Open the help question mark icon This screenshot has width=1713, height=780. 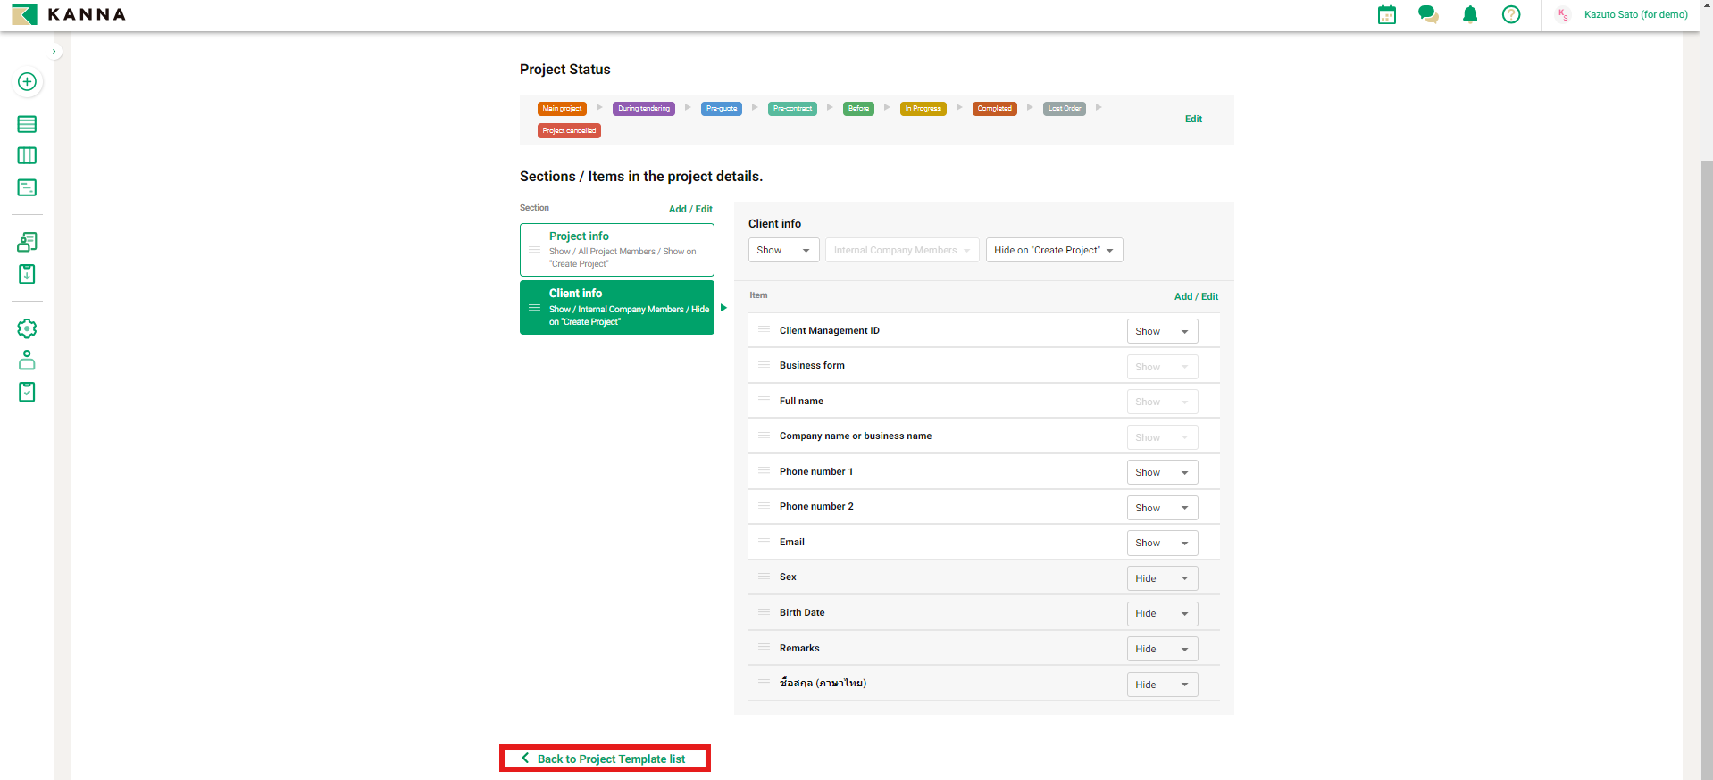tap(1511, 14)
